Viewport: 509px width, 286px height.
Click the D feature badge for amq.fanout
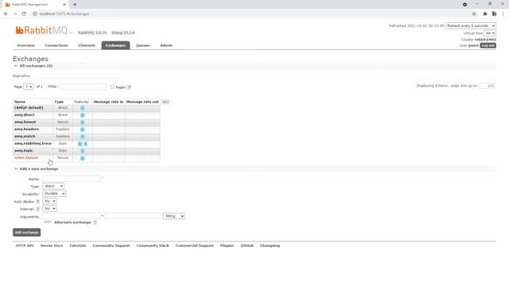click(83, 122)
